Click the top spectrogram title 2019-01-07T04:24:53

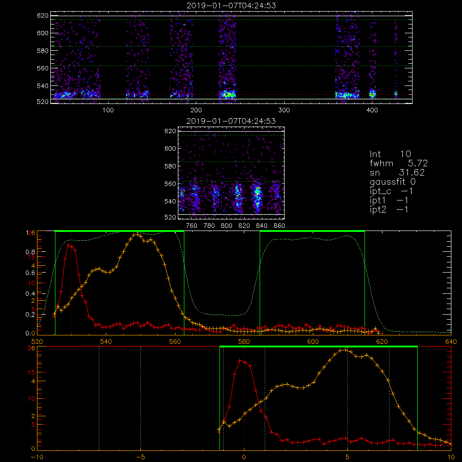(x=231, y=6)
